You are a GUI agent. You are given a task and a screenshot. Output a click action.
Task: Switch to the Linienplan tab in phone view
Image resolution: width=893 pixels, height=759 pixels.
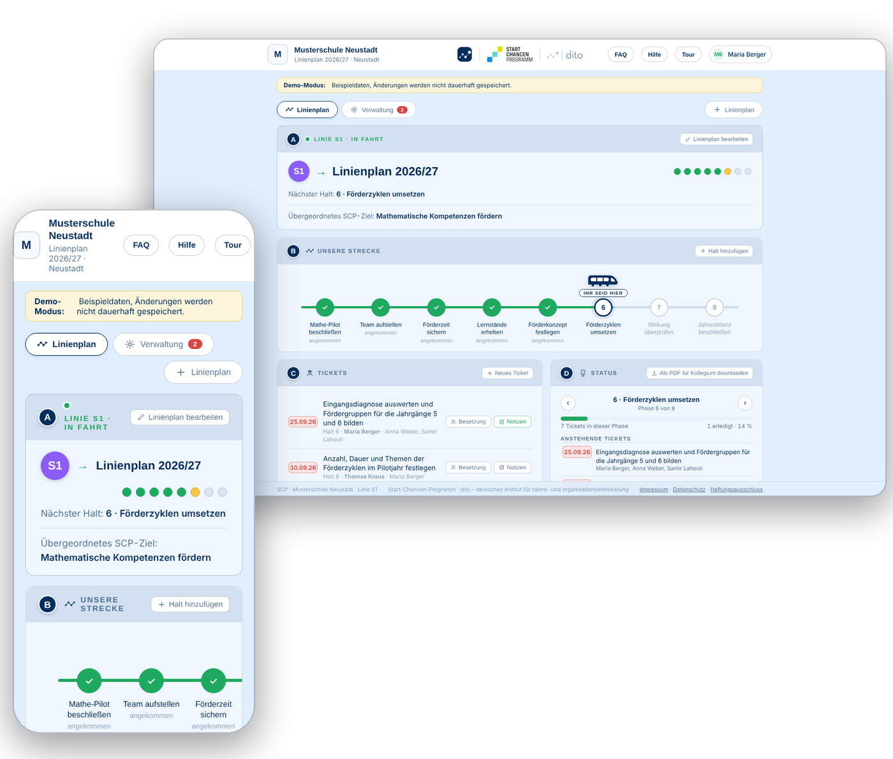[66, 344]
